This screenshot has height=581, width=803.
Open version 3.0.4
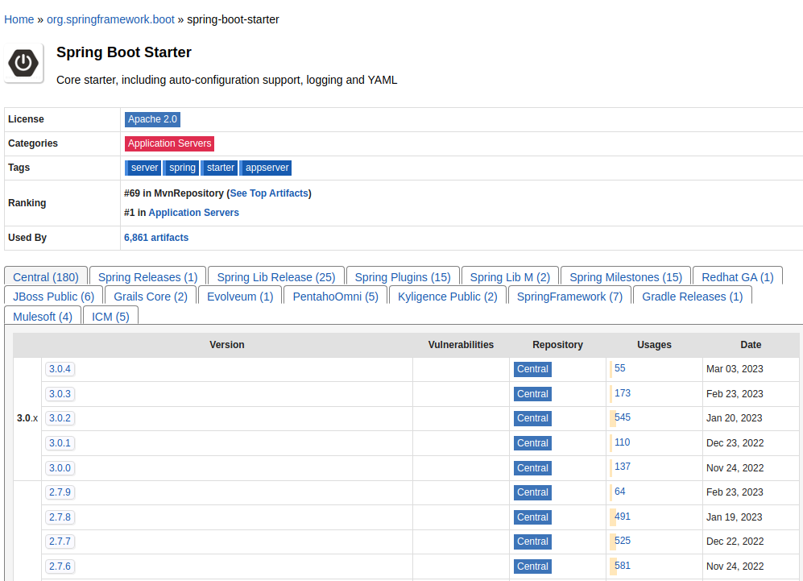[60, 369]
